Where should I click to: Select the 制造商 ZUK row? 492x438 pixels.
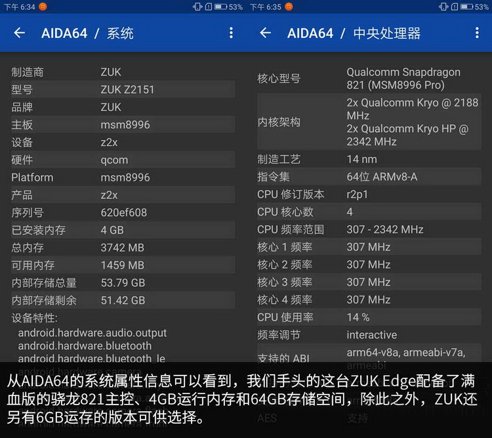pos(123,72)
